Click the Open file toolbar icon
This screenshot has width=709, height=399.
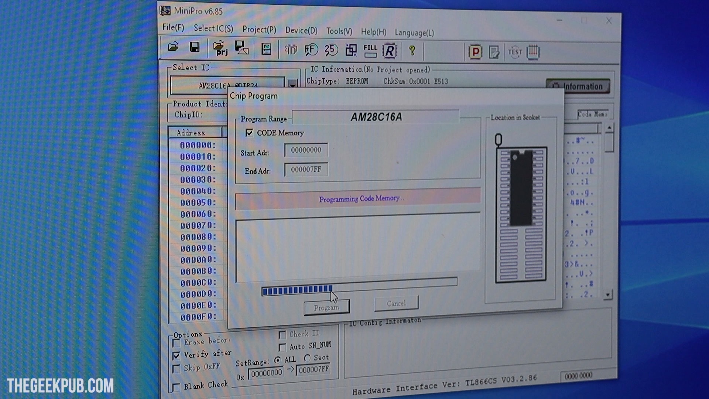[173, 47]
